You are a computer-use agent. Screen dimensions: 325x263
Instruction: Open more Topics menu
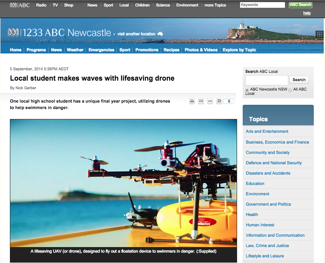(215, 5)
